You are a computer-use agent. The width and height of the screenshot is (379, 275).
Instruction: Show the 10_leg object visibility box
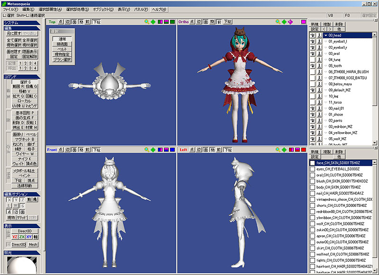click(x=313, y=96)
